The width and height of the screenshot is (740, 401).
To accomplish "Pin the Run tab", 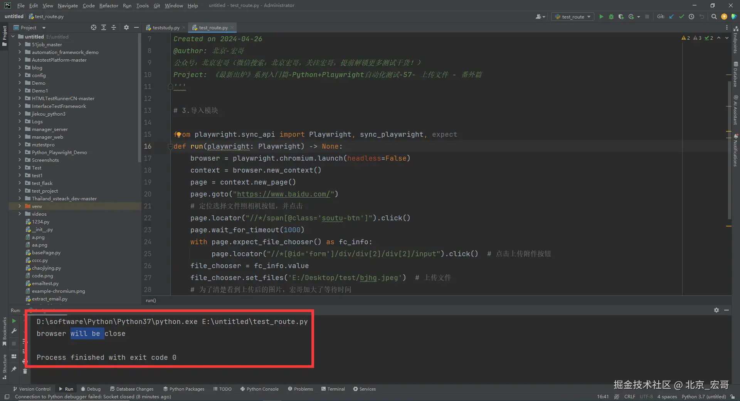I will (14, 369).
